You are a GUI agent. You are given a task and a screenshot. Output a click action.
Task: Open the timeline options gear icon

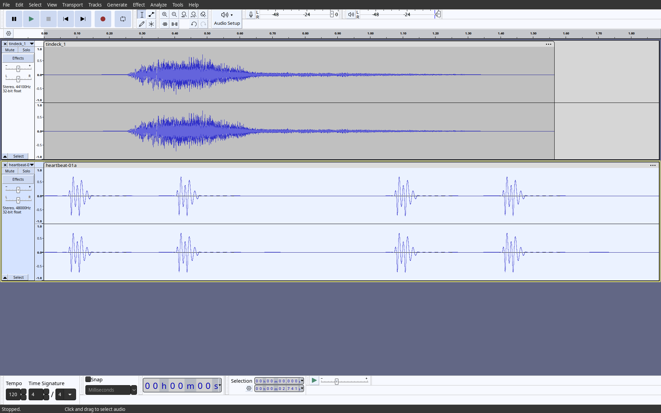9,33
